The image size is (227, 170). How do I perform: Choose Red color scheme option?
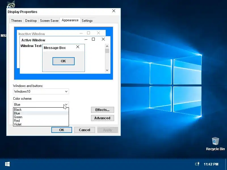pos(41,121)
